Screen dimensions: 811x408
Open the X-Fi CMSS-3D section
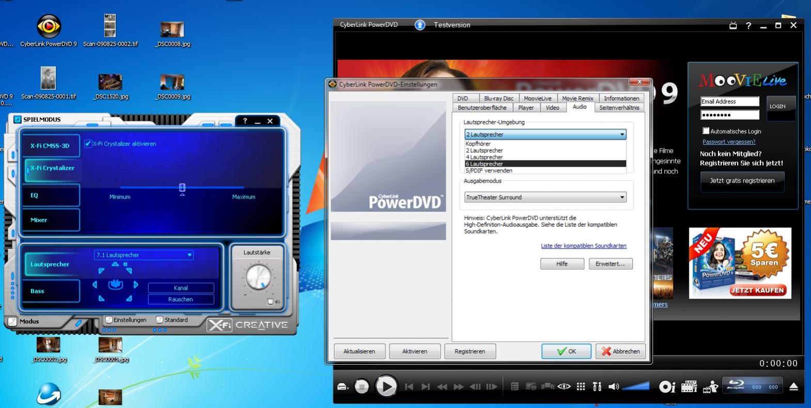(51, 145)
